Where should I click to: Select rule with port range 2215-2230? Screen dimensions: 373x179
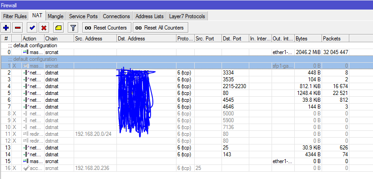175,86
